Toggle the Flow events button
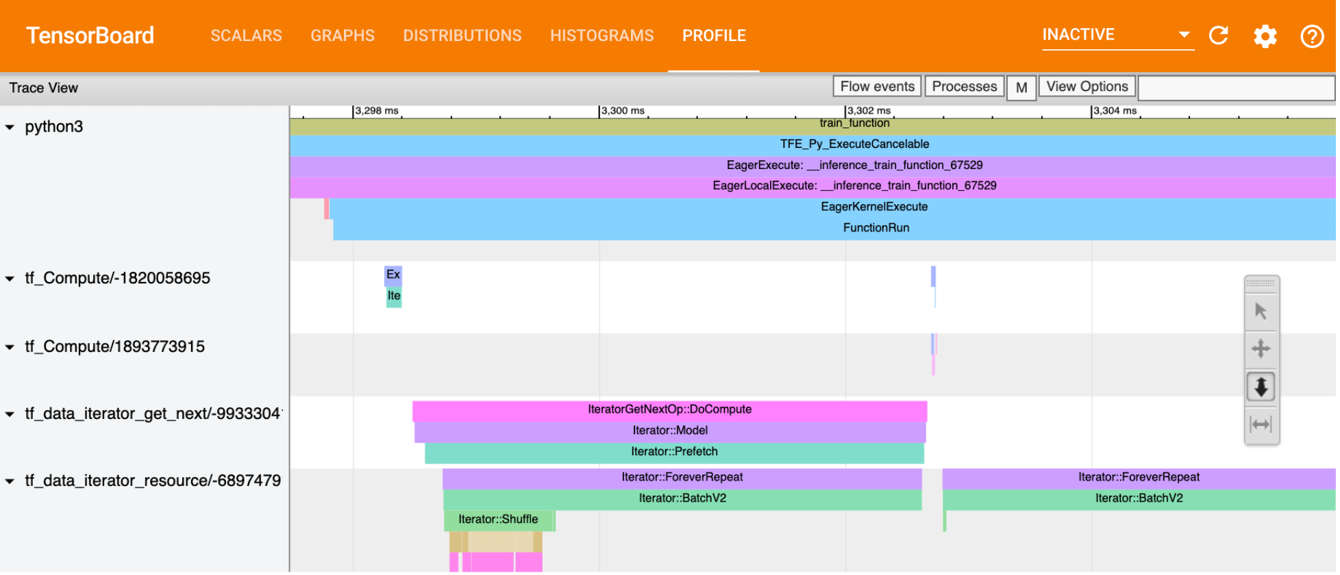This screenshot has width=1340, height=575. tap(877, 87)
